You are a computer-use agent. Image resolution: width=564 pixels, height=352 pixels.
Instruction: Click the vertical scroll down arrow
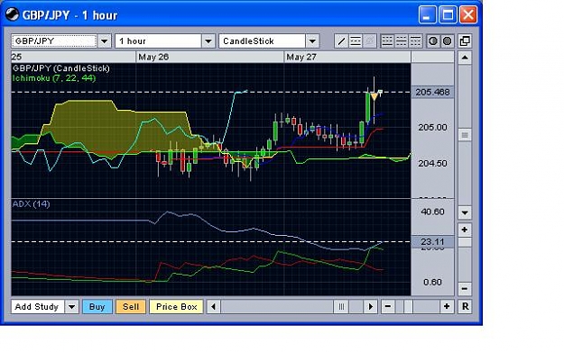(465, 212)
